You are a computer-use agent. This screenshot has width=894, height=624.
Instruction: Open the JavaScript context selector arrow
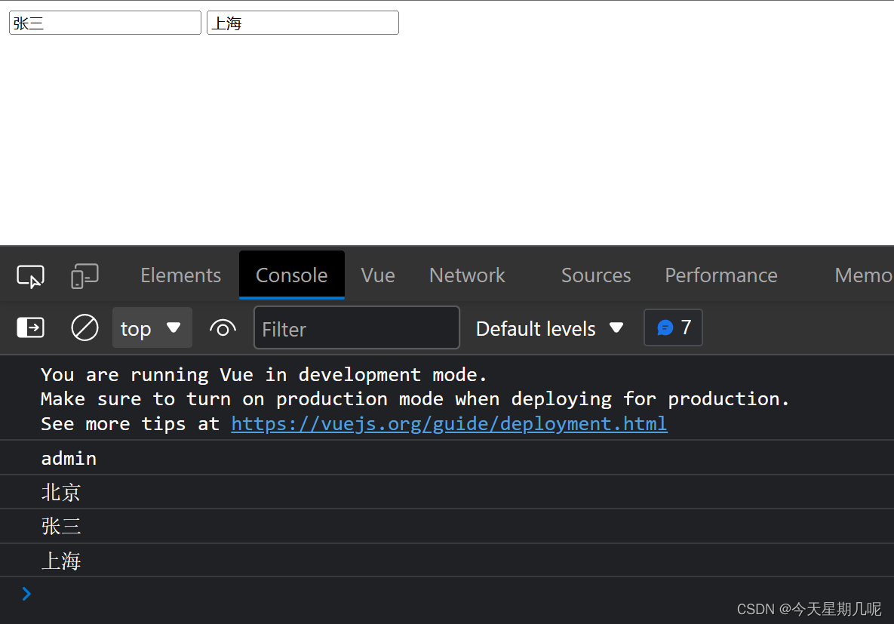pos(174,327)
